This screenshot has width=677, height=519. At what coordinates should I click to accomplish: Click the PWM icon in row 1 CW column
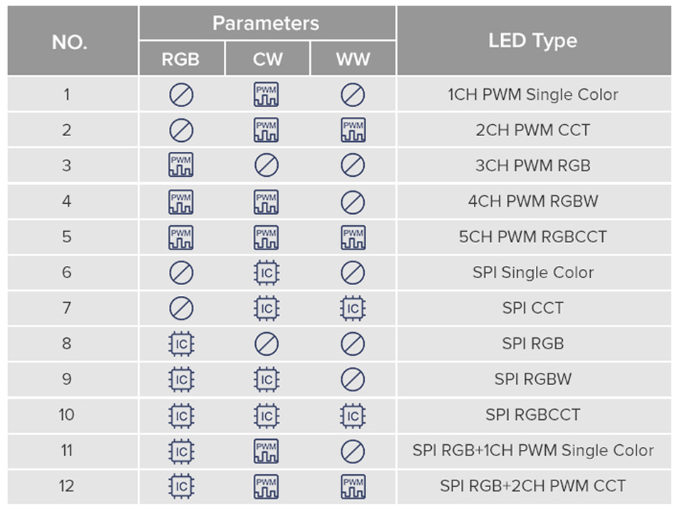[x=267, y=95]
